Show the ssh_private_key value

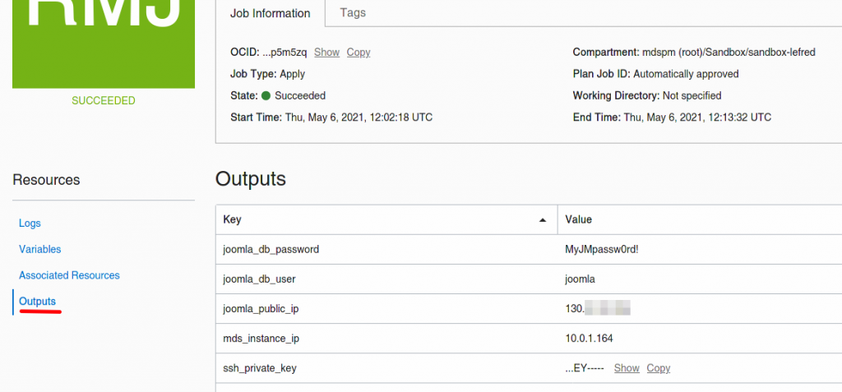coord(627,368)
